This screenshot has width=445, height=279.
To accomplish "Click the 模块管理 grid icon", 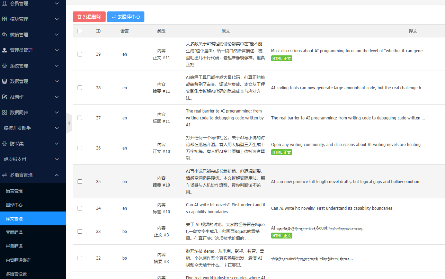I will 5,19.
